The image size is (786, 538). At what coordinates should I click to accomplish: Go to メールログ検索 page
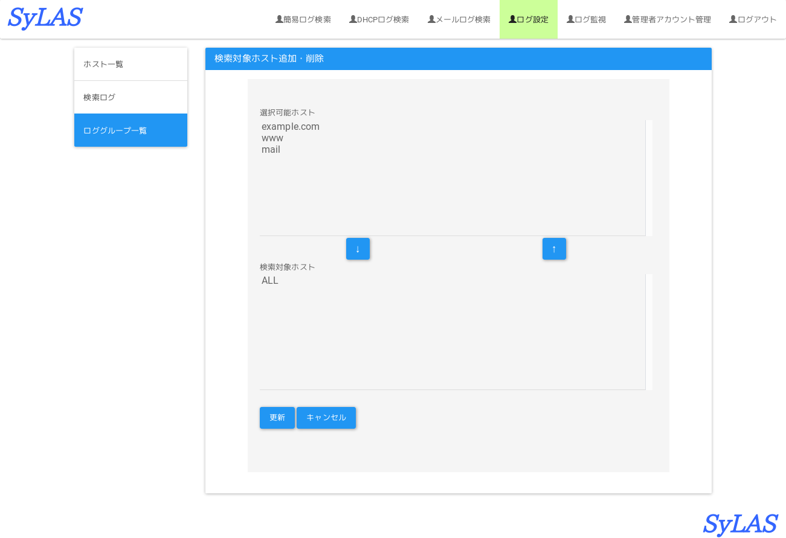[x=459, y=19]
